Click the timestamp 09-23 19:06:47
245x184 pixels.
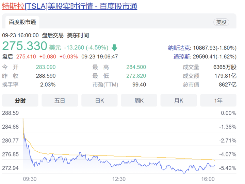coord(100,57)
